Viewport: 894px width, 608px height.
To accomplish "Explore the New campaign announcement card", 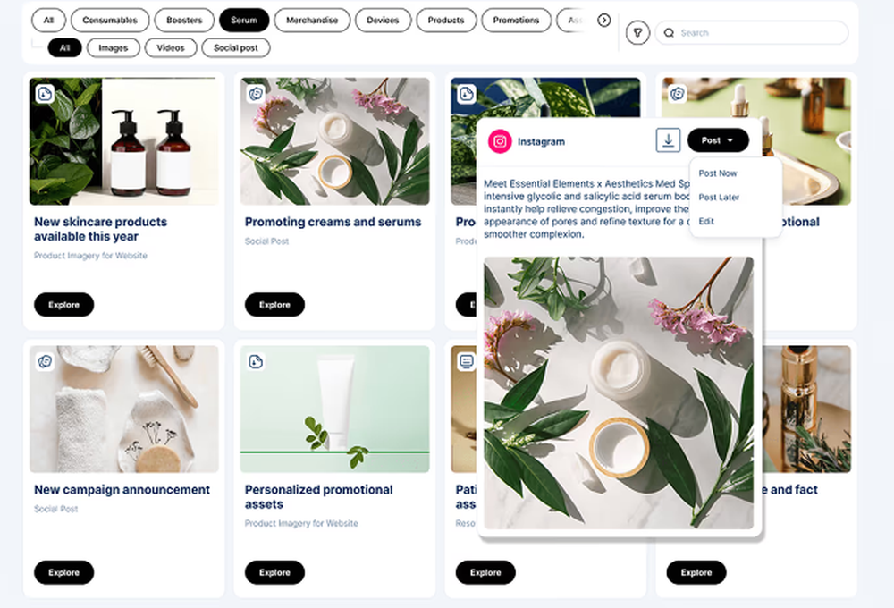I will click(x=63, y=572).
